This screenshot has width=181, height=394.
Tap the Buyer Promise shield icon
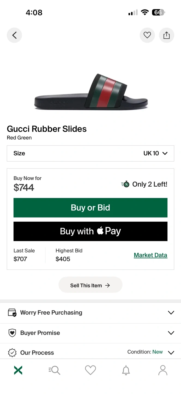point(12,333)
